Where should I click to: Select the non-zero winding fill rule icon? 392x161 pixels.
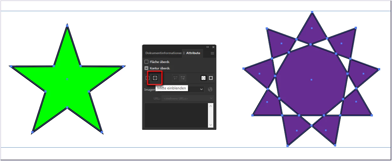pos(203,78)
